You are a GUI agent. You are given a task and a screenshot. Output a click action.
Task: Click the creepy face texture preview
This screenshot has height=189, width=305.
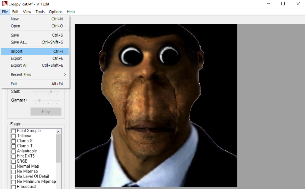click(156, 105)
